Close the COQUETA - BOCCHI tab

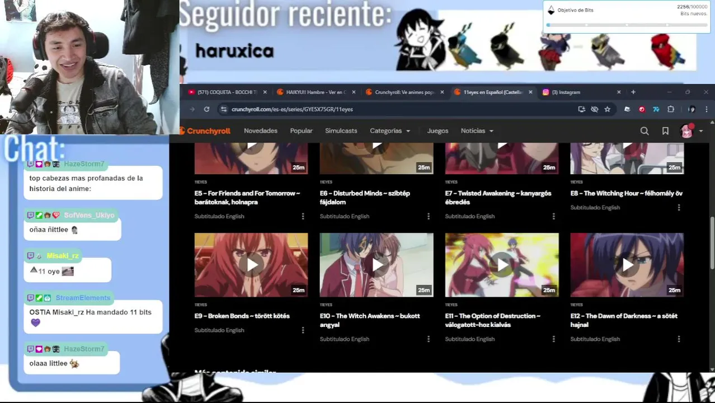(265, 92)
